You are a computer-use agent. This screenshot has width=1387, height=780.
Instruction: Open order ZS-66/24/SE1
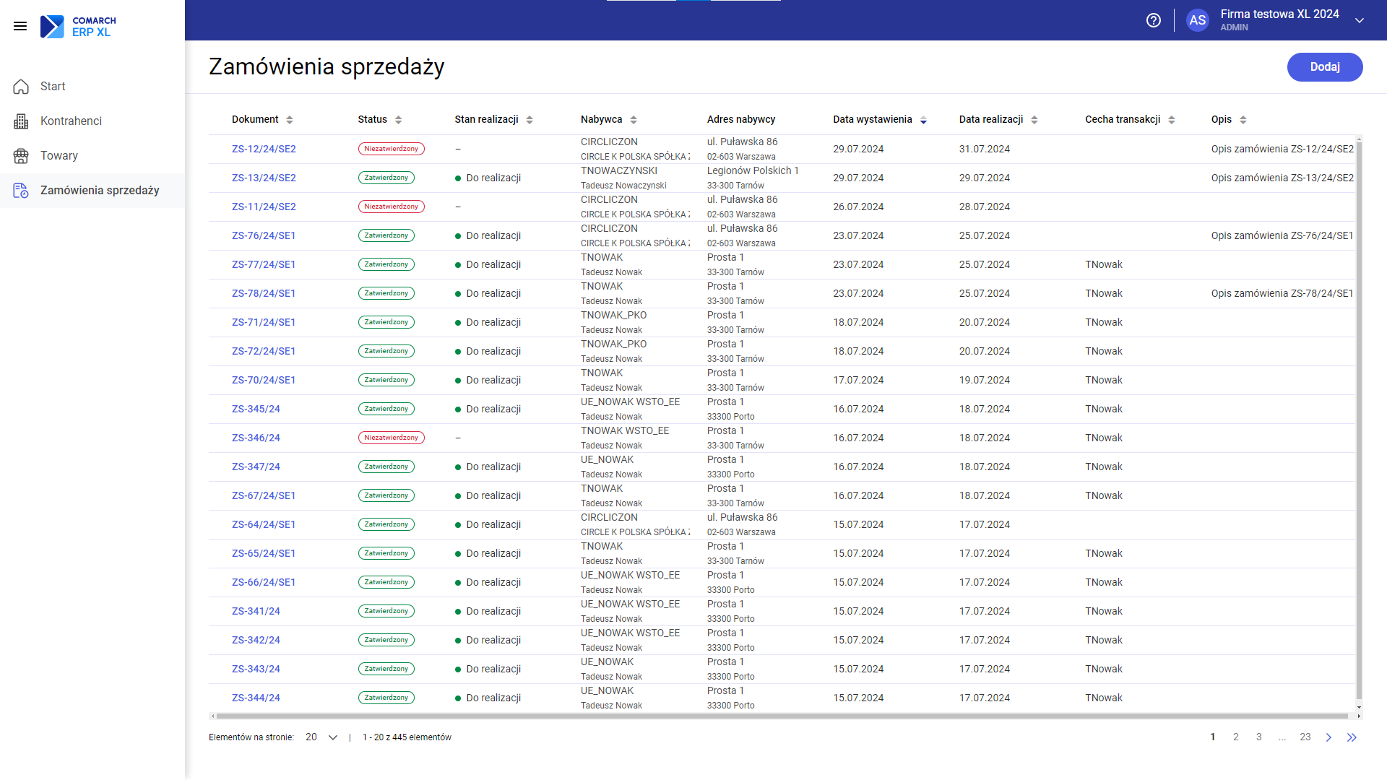pyautogui.click(x=264, y=583)
